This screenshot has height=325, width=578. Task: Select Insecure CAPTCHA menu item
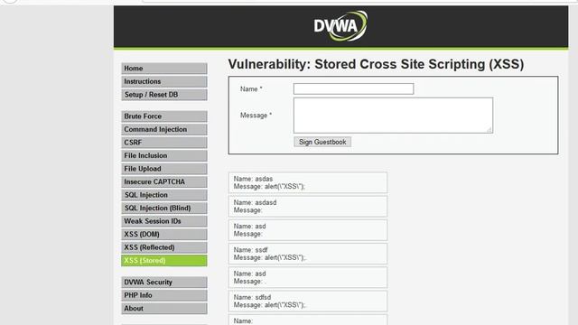(x=164, y=182)
